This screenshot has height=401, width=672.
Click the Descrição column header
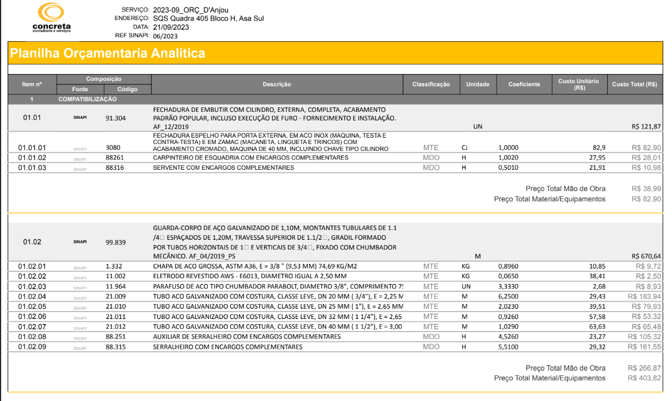pyautogui.click(x=277, y=84)
